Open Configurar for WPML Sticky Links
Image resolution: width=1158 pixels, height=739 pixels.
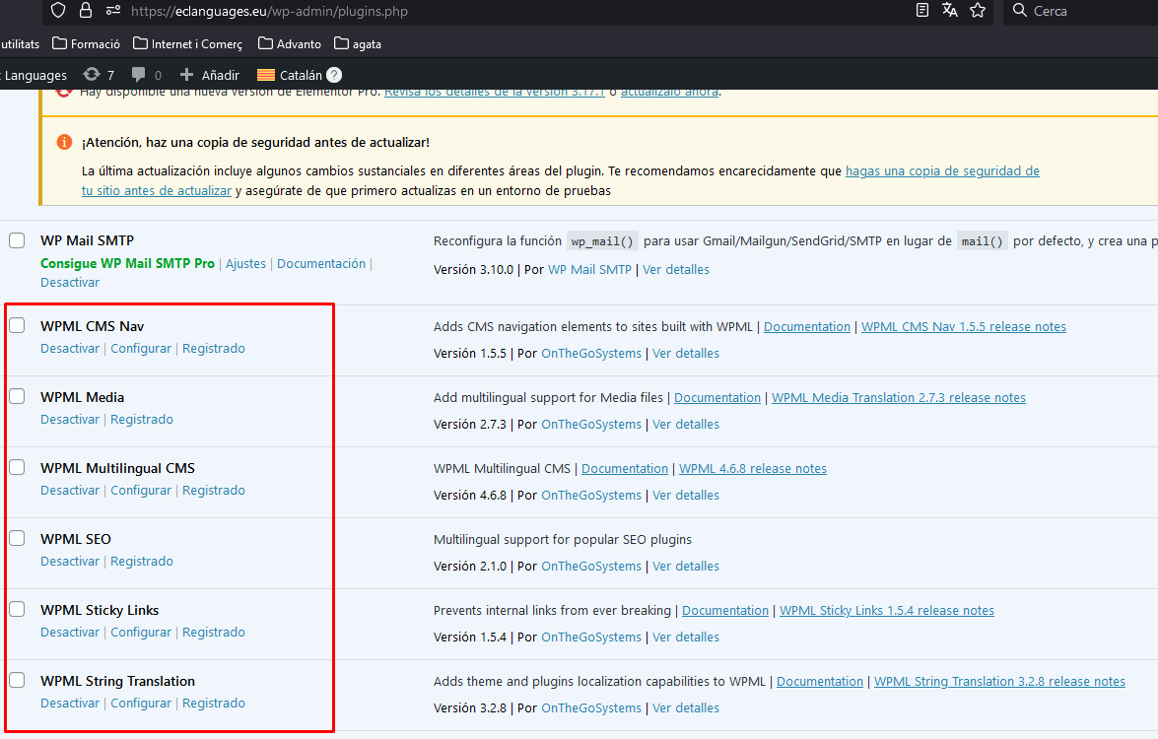pos(141,632)
